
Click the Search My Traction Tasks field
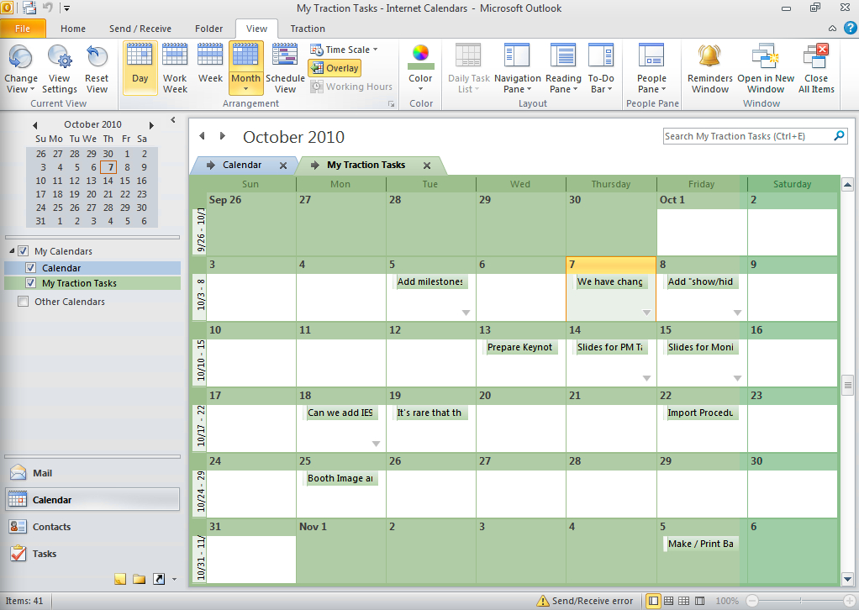pos(746,136)
